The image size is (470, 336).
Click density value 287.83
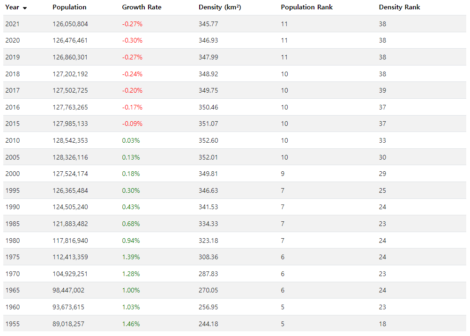click(x=209, y=274)
